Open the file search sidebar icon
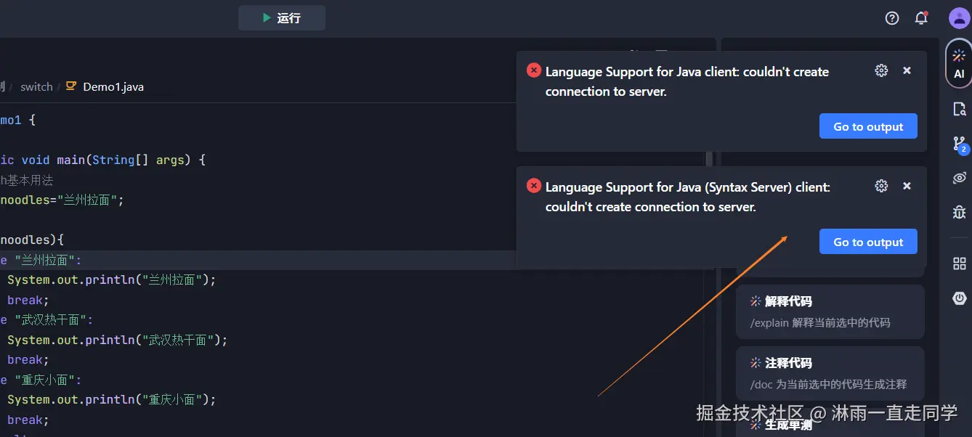The width and height of the screenshot is (972, 437). tap(960, 110)
